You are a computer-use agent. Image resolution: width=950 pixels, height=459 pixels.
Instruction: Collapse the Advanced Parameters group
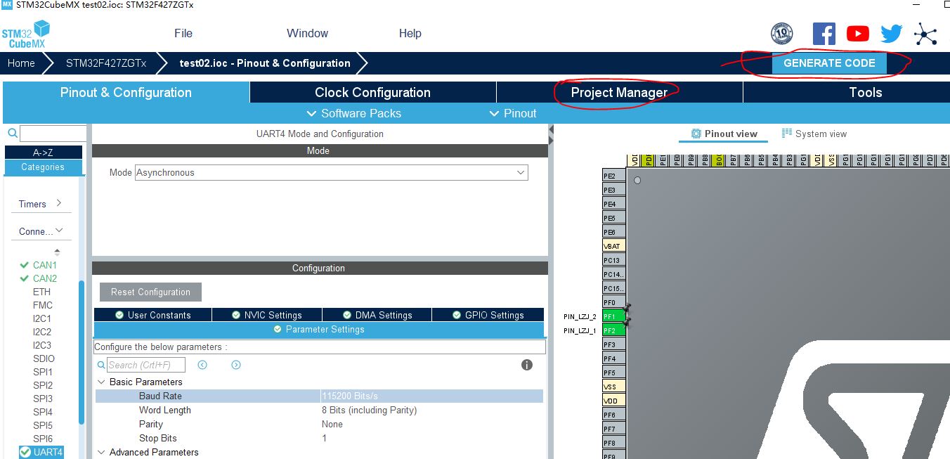(101, 452)
